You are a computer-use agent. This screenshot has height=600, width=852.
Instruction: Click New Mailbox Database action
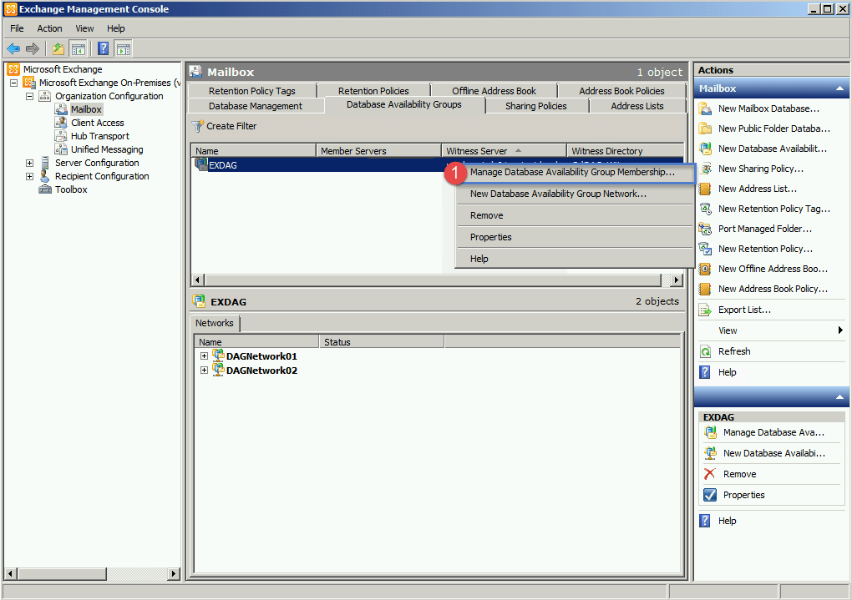(x=768, y=108)
